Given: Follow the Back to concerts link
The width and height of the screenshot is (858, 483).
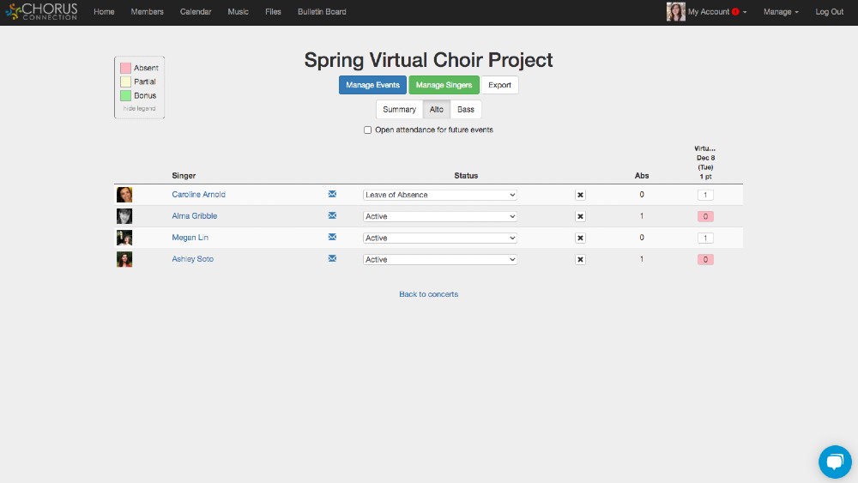Looking at the screenshot, I should pyautogui.click(x=428, y=294).
